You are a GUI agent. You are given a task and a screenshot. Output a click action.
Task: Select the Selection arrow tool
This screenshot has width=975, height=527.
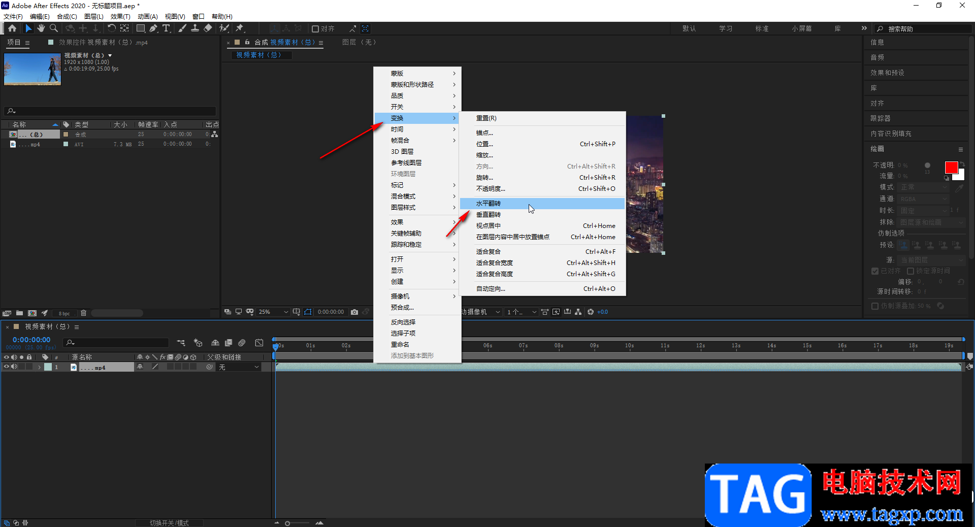(28, 28)
